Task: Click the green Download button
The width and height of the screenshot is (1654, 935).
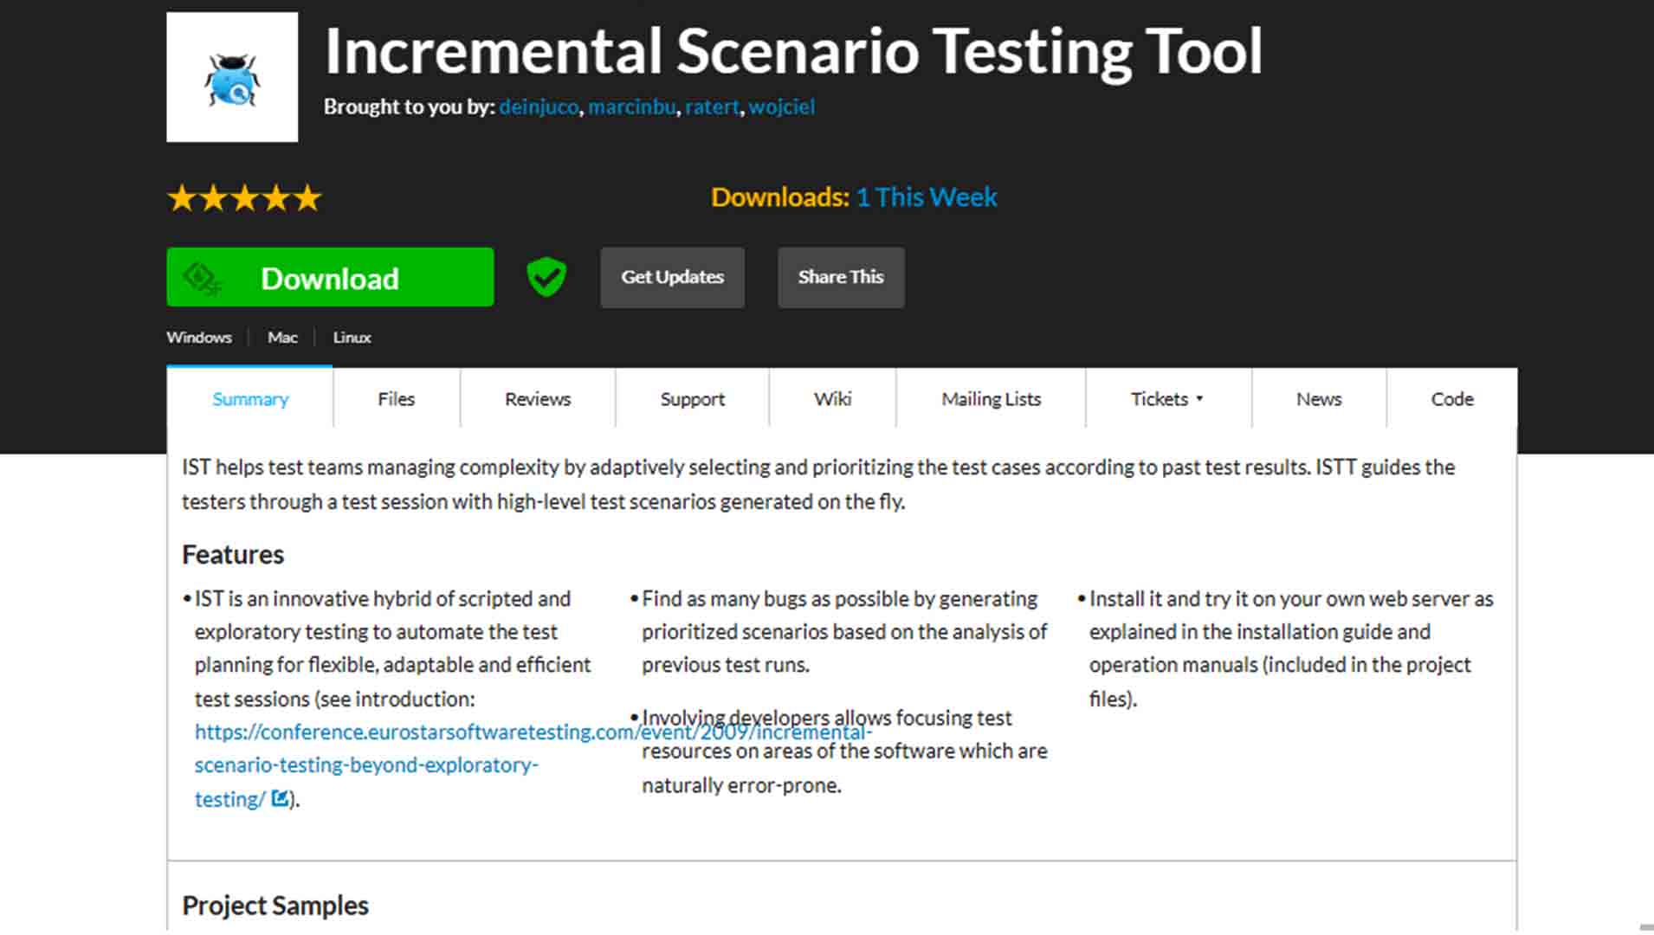Action: pyautogui.click(x=329, y=278)
